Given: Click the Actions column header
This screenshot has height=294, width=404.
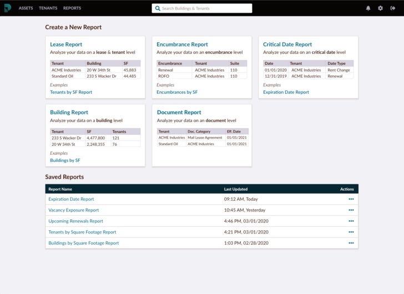Looking at the screenshot, I should [x=347, y=189].
